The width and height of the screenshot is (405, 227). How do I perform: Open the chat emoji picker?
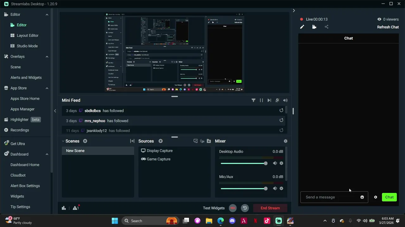pos(362,197)
